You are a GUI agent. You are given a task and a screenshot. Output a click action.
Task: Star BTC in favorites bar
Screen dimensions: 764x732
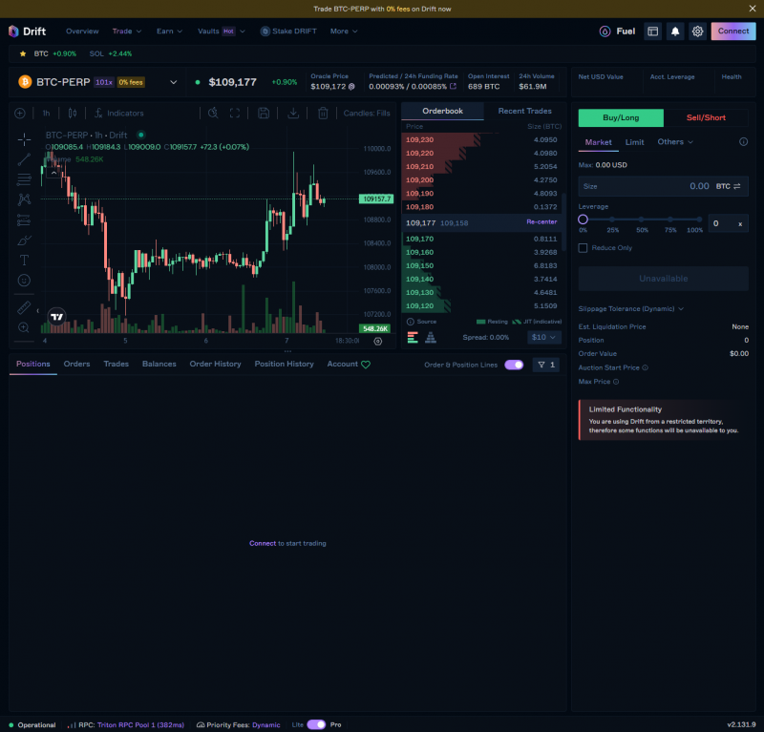[x=23, y=53]
